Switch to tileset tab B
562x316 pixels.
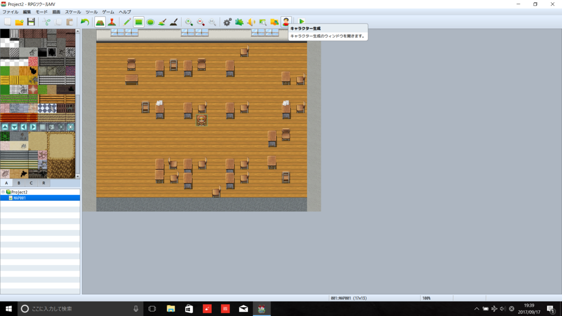(19, 183)
